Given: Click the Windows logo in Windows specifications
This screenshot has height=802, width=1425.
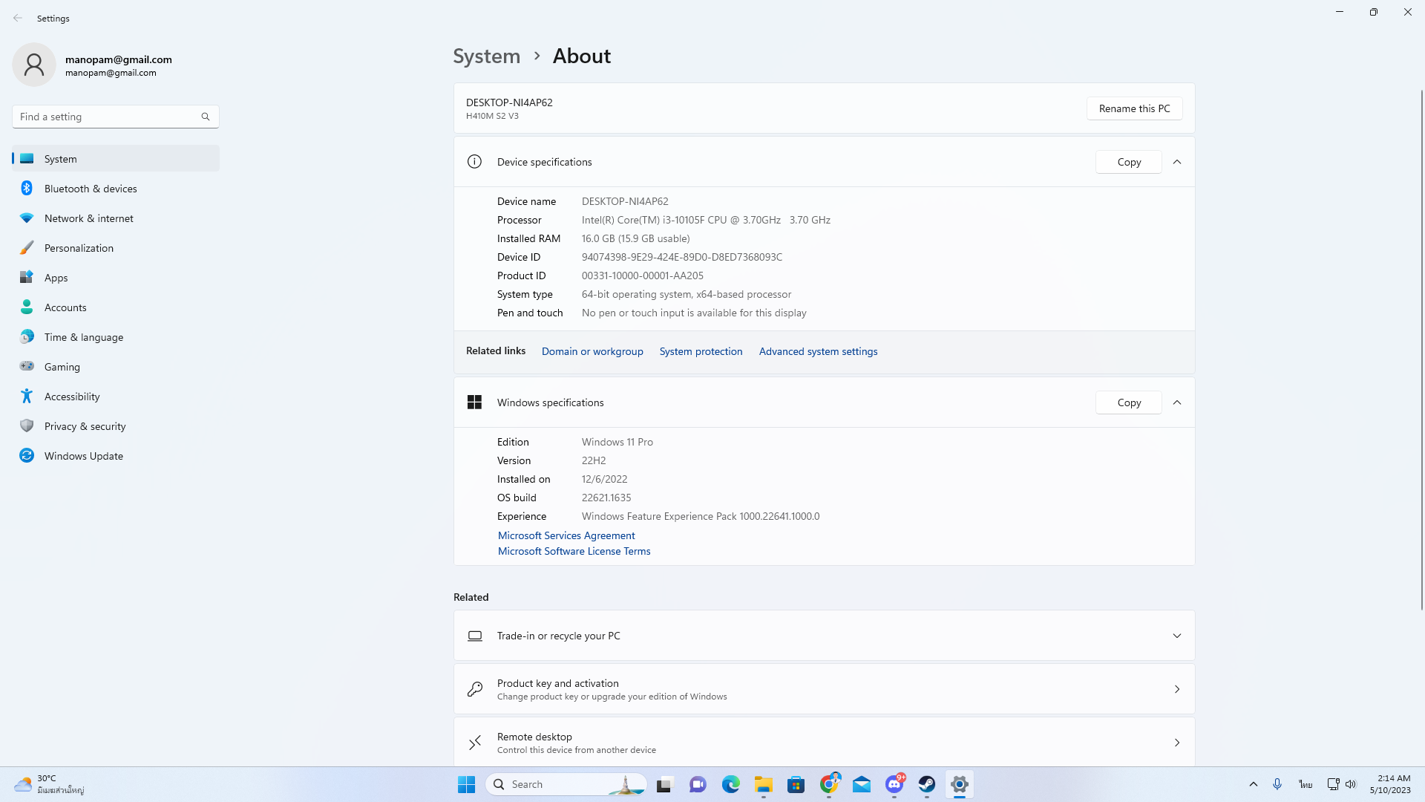Looking at the screenshot, I should click(x=474, y=402).
